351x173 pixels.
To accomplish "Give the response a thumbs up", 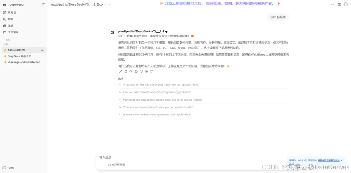I will point(136,72).
